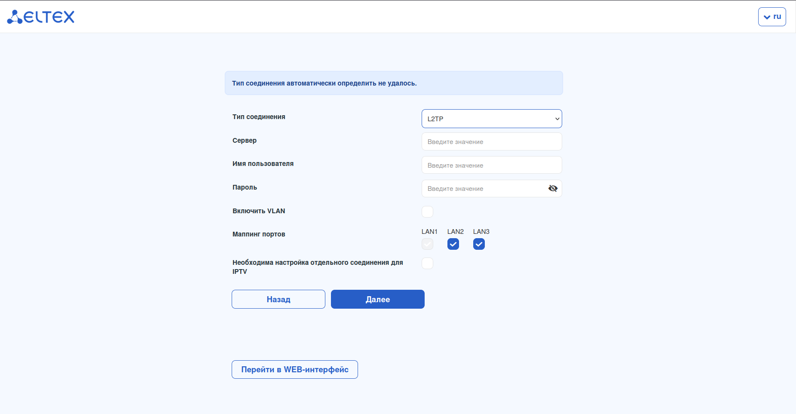Expand the L2TP connection type dropdown
This screenshot has width=796, height=414.
pyautogui.click(x=492, y=119)
